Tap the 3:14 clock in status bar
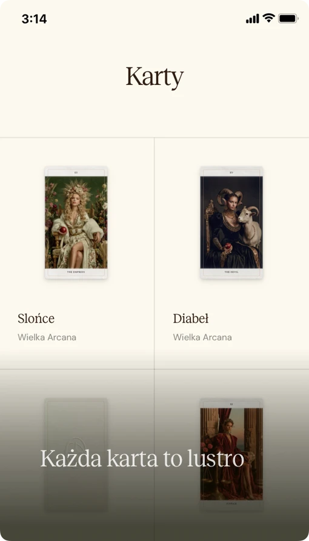Viewport: 309px width, 541px height. [34, 19]
